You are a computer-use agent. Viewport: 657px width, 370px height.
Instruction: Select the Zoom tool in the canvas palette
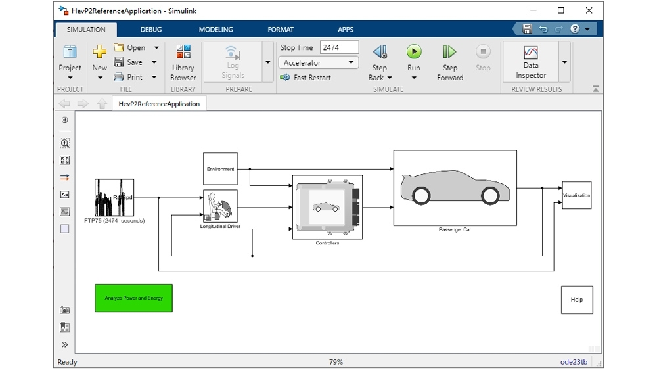point(64,143)
